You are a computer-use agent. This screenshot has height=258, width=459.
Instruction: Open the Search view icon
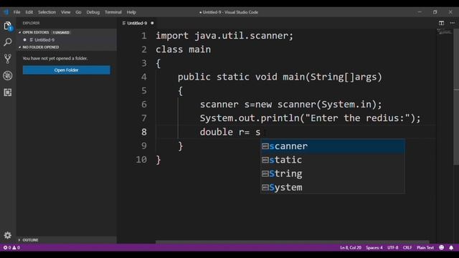(x=8, y=42)
